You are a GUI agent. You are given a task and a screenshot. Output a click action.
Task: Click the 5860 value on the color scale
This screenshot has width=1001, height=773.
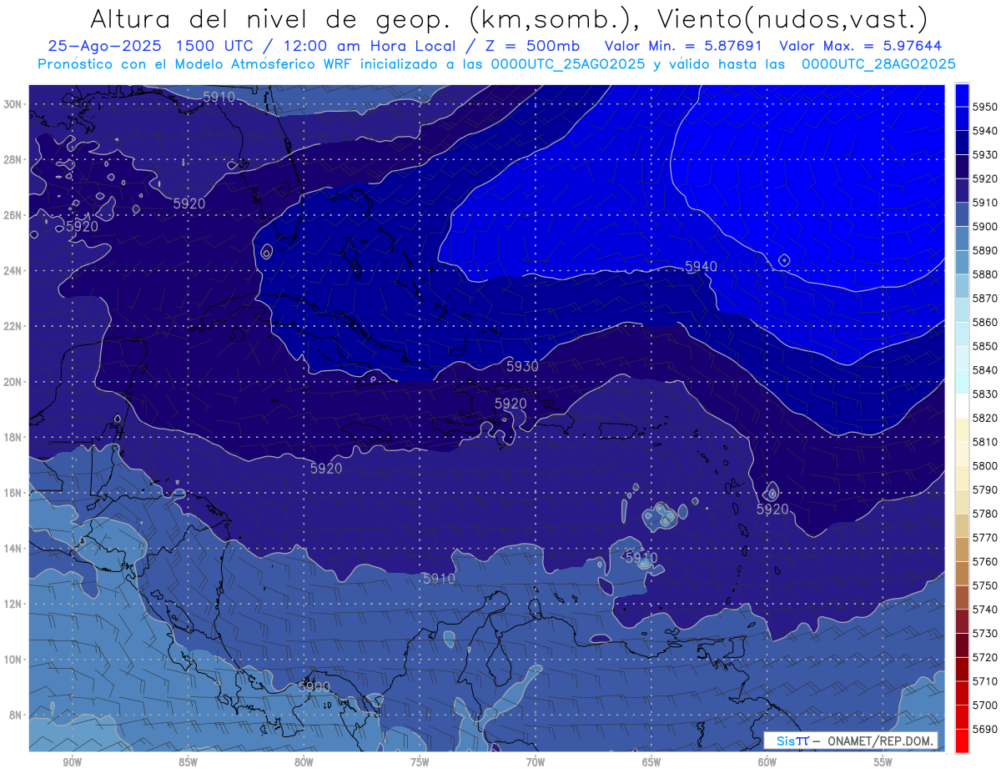[985, 322]
